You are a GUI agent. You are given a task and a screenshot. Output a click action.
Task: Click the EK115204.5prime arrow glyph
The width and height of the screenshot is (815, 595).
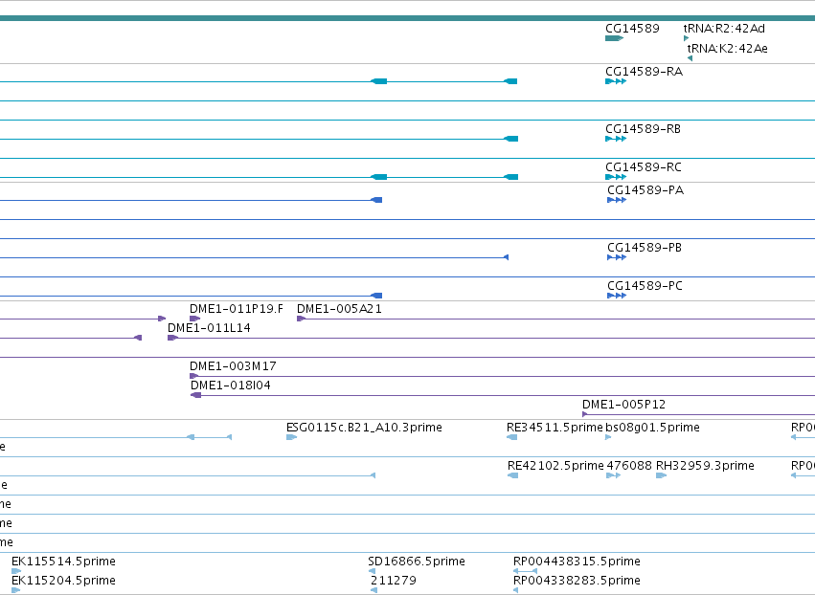(x=16, y=590)
